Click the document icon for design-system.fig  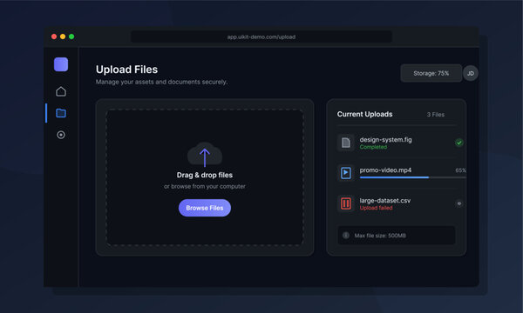point(346,143)
